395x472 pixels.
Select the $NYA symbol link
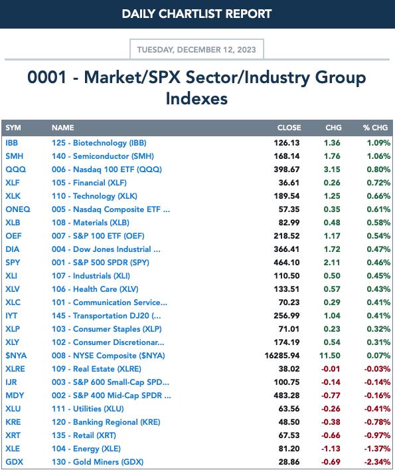[16, 356]
